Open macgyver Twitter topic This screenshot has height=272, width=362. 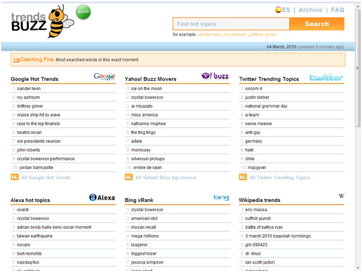(x=257, y=167)
